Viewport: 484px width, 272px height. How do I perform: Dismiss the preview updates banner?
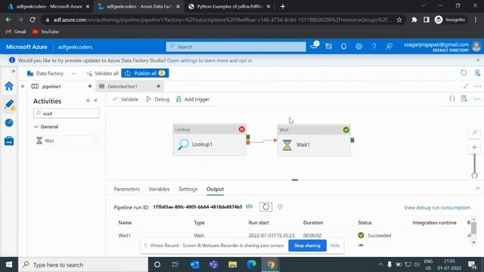click(x=477, y=60)
